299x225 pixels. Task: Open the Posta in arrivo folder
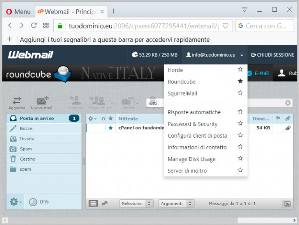pyautogui.click(x=37, y=118)
